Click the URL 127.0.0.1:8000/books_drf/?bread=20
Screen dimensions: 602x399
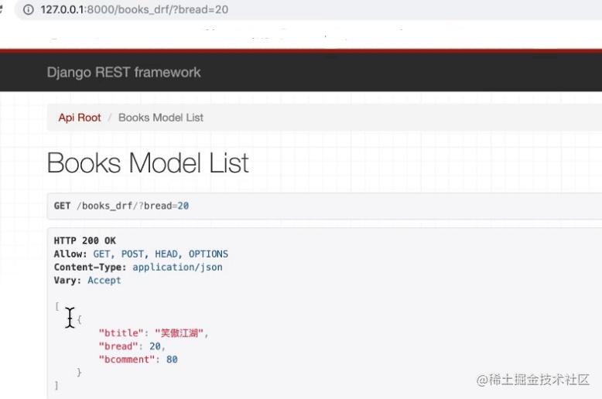point(135,9)
